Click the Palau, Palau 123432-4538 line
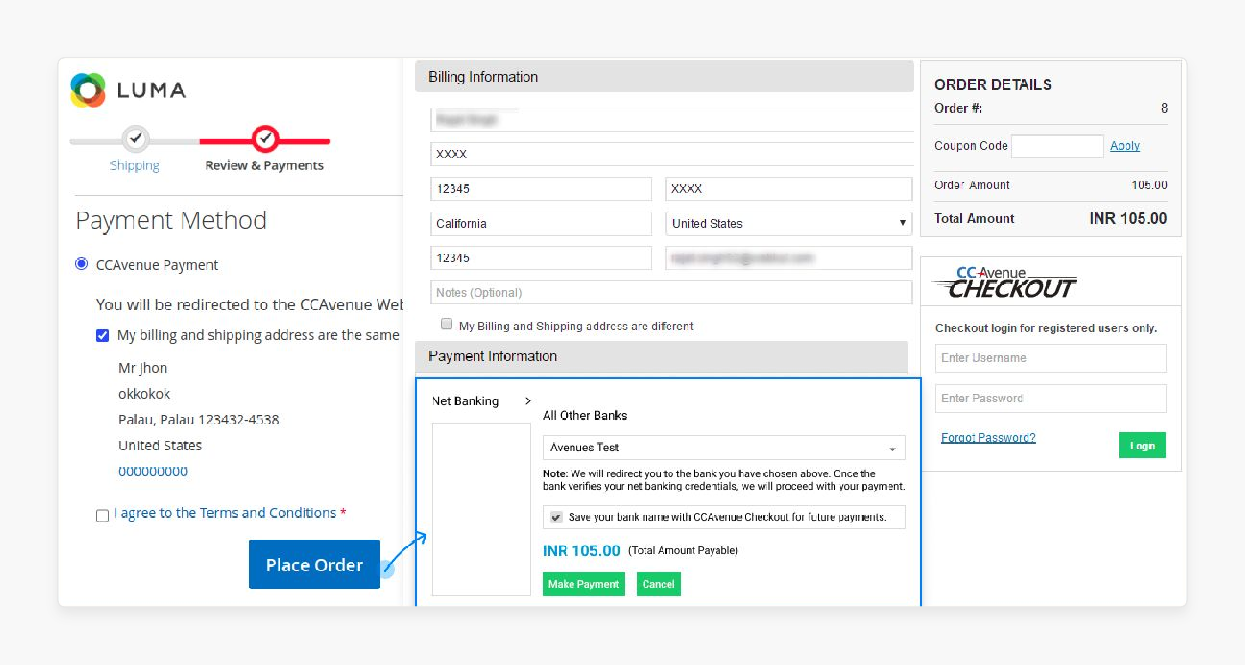This screenshot has width=1245, height=665. tap(199, 420)
